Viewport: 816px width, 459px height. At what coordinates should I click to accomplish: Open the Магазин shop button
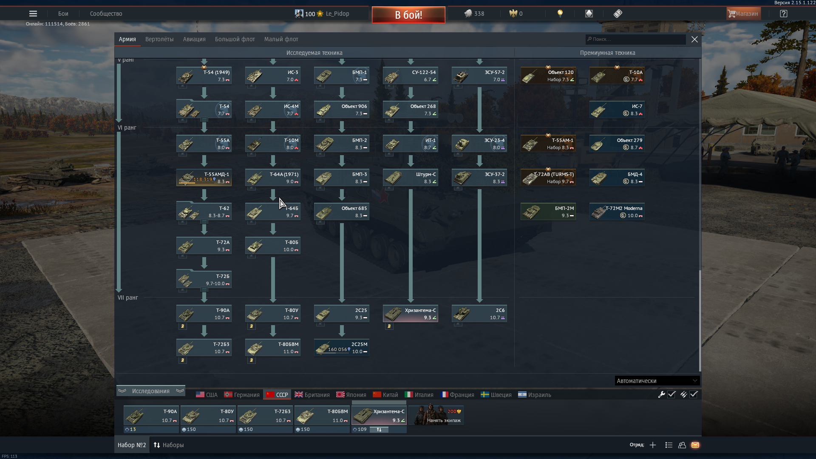point(743,14)
